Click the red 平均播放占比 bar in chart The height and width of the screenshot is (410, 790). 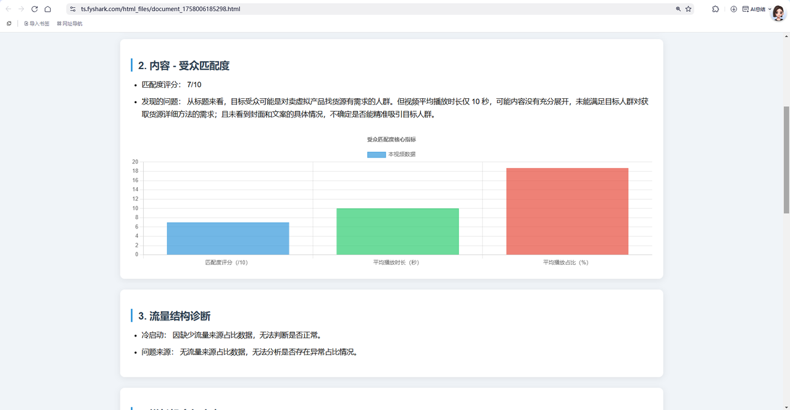pyautogui.click(x=567, y=211)
